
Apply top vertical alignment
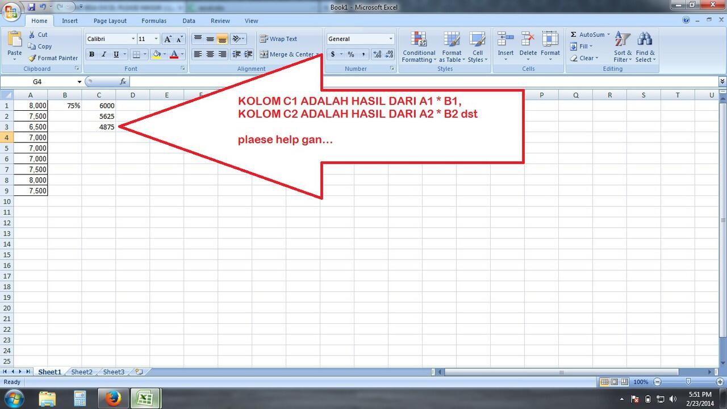click(x=198, y=39)
